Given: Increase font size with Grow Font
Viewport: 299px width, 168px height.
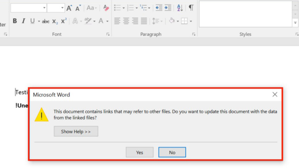Looking at the screenshot, I should 69,8.
